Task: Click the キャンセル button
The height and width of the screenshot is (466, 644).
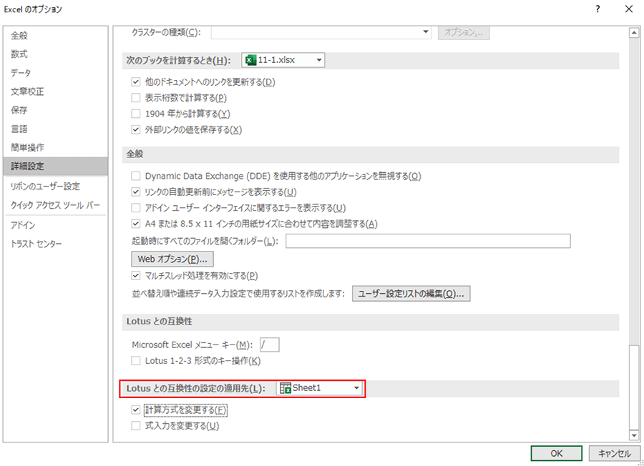Action: point(614,453)
